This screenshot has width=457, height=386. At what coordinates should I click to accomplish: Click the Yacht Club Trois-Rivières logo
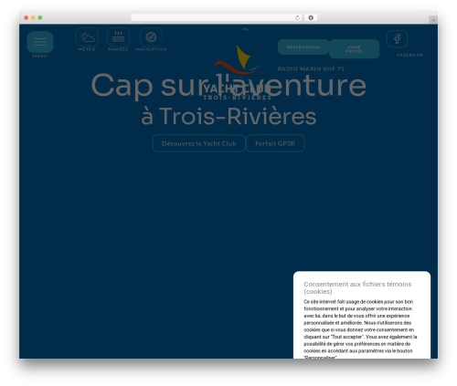pos(237,64)
